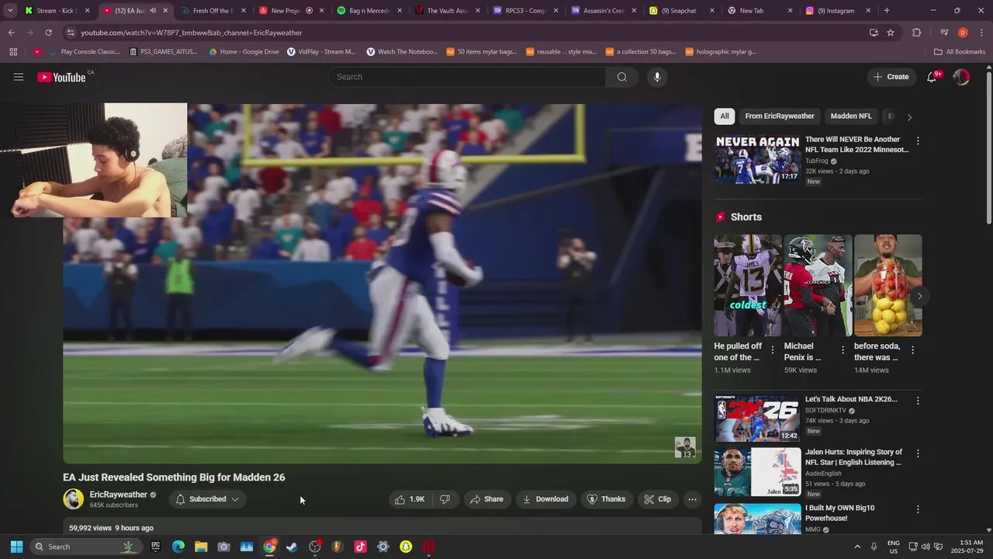The width and height of the screenshot is (993, 559).
Task: Click the magnifier search button
Action: (x=621, y=77)
